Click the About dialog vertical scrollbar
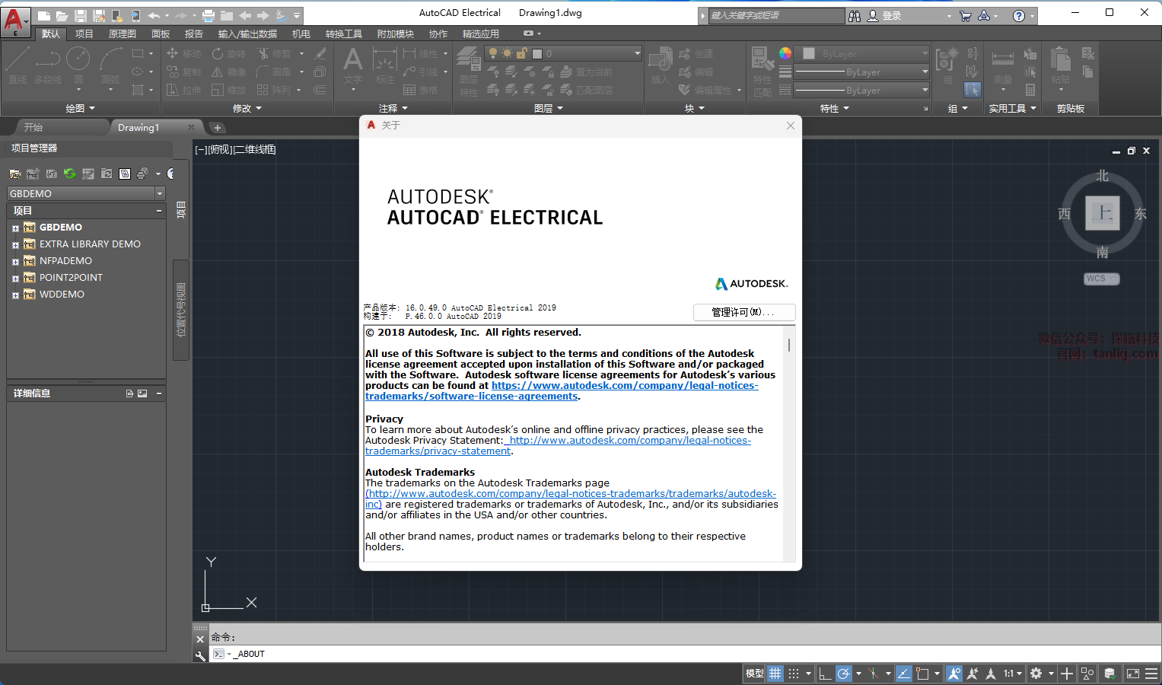The image size is (1162, 685). point(789,346)
